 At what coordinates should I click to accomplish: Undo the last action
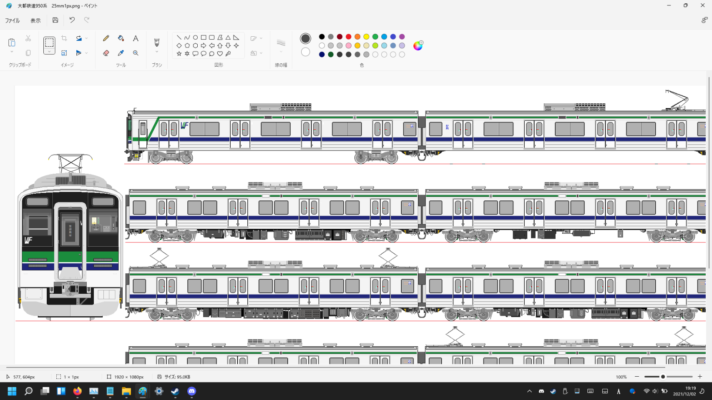(72, 20)
